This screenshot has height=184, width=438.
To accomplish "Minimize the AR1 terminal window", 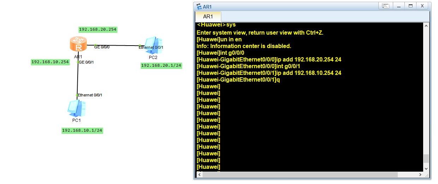I will point(399,6).
